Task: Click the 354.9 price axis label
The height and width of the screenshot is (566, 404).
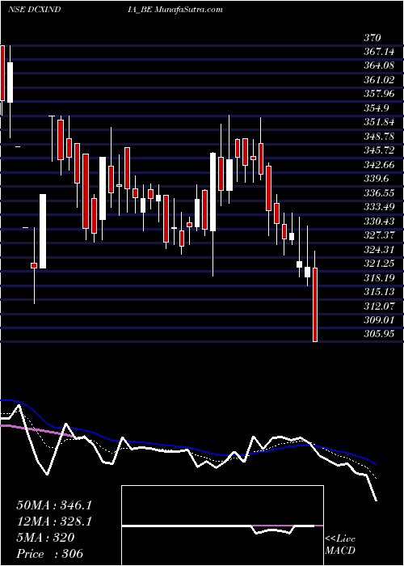Action: click(376, 108)
